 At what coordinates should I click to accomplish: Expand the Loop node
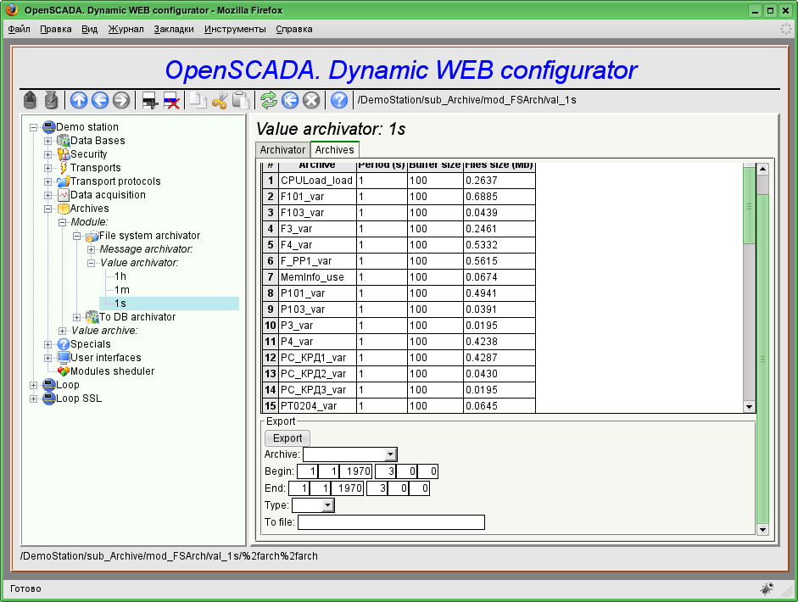point(34,385)
